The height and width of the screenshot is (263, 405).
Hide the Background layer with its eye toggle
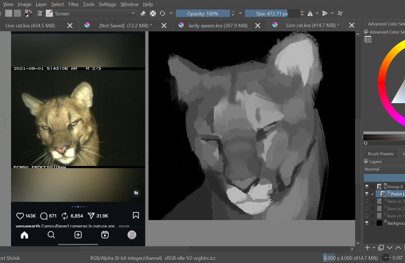pyautogui.click(x=367, y=223)
